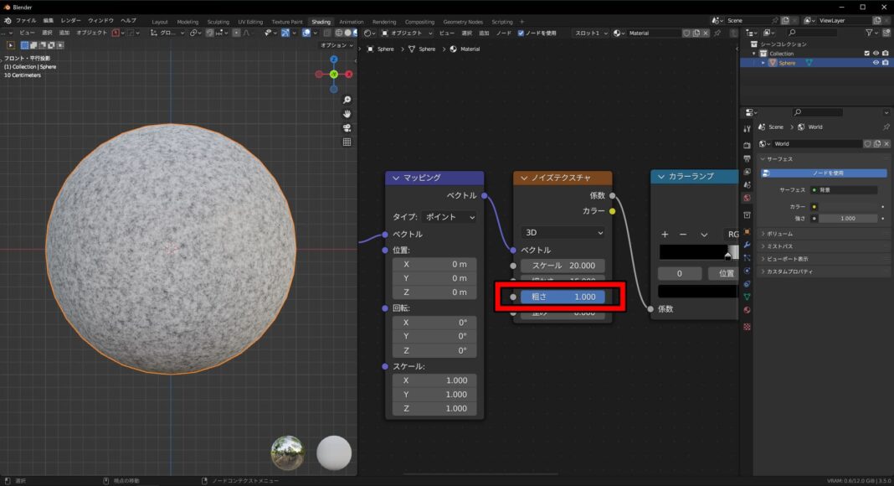This screenshot has height=486, width=894.
Task: Unlink the material with the X button
Action: [706, 34]
